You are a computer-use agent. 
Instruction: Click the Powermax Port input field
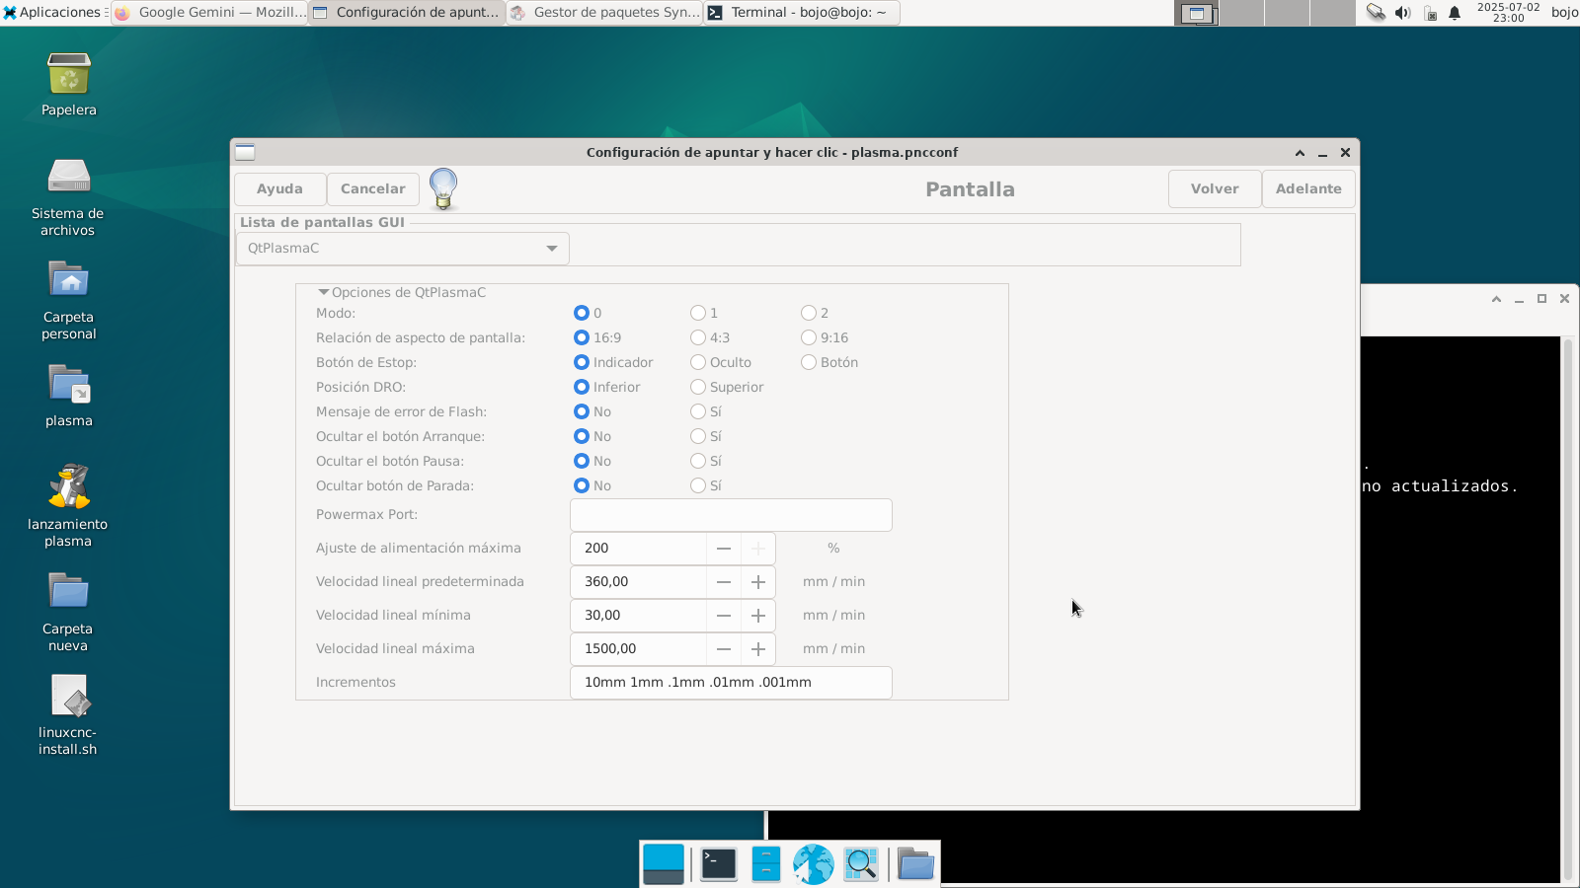(x=731, y=515)
